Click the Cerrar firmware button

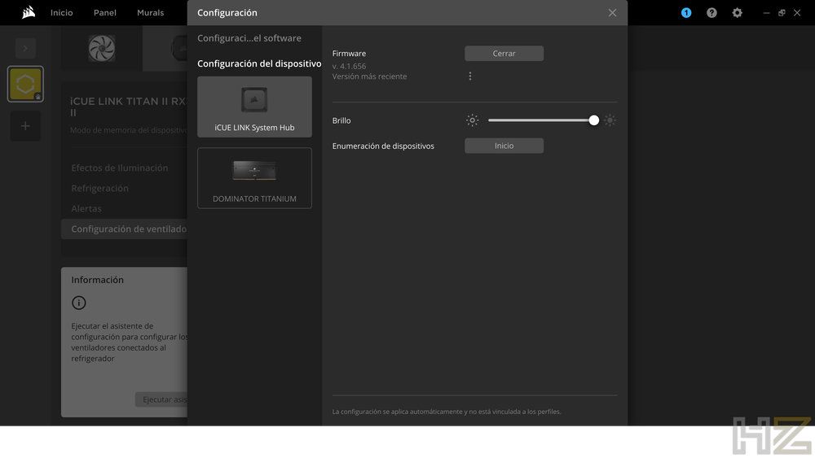coord(504,54)
